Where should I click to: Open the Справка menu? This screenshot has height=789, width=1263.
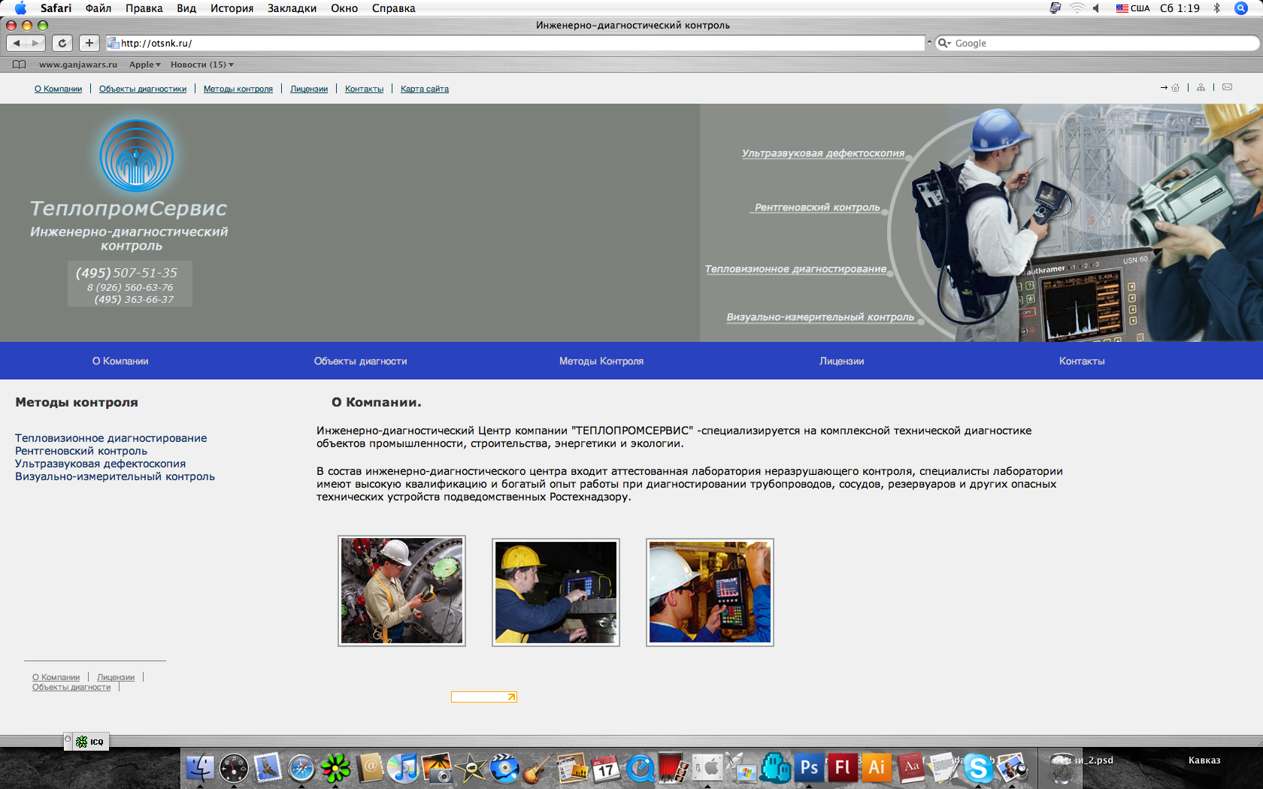point(394,8)
